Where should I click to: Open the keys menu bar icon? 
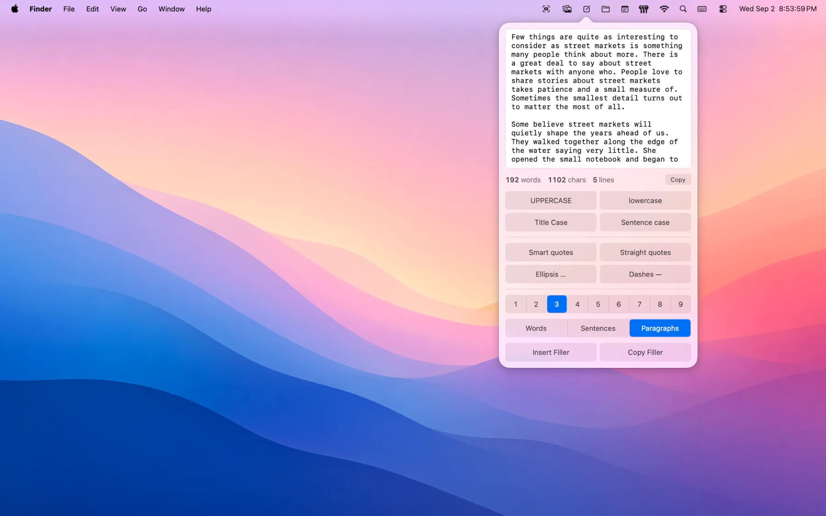click(644, 9)
